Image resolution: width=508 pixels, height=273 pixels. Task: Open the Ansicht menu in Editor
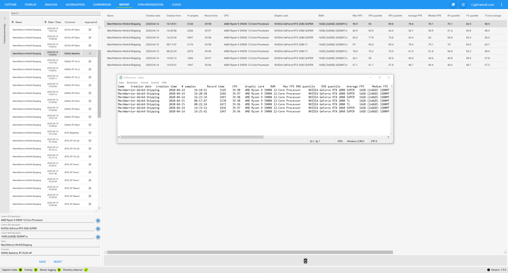[155, 82]
